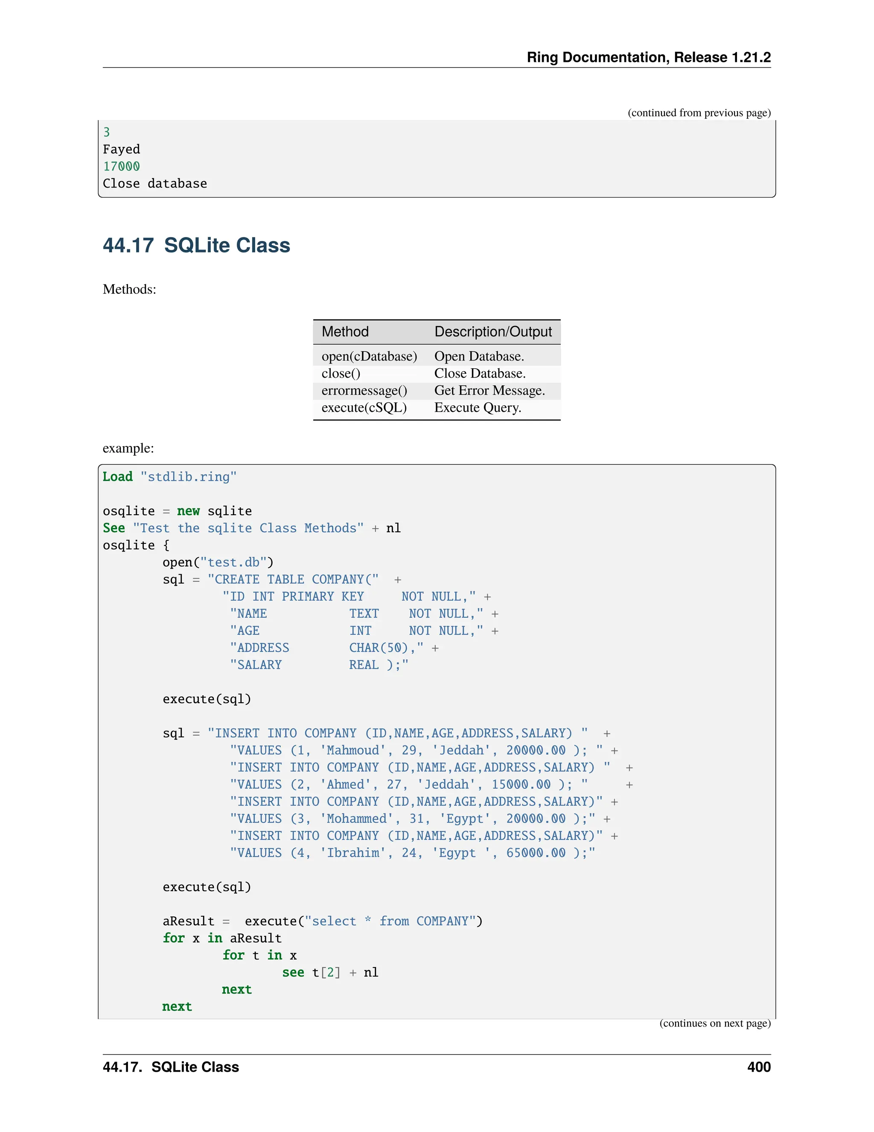
Task: Click the page number 400 in the footer
Action: click(x=758, y=1067)
